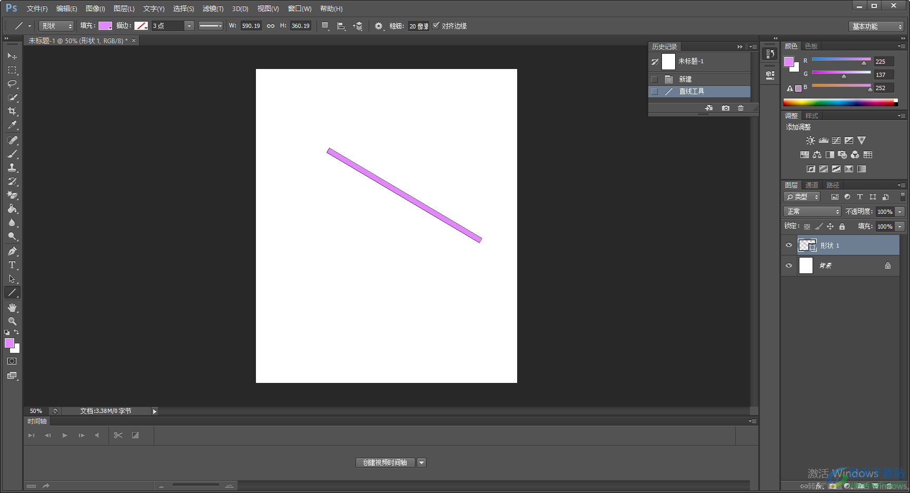
Task: Click the color spectrum ramp
Action: click(x=840, y=103)
